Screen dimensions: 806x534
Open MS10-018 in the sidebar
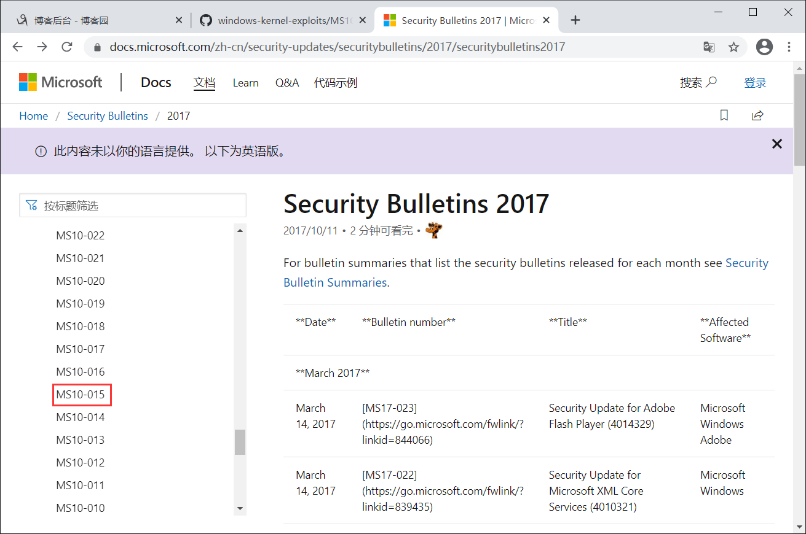[81, 327]
